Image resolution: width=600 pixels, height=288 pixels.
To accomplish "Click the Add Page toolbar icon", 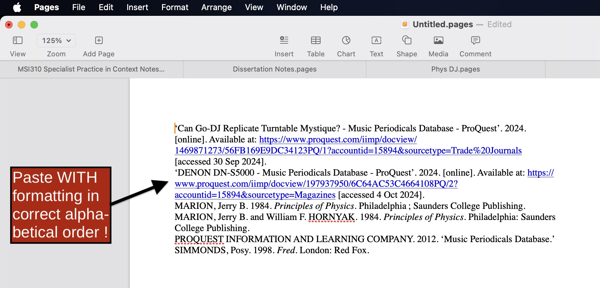I will pyautogui.click(x=99, y=41).
